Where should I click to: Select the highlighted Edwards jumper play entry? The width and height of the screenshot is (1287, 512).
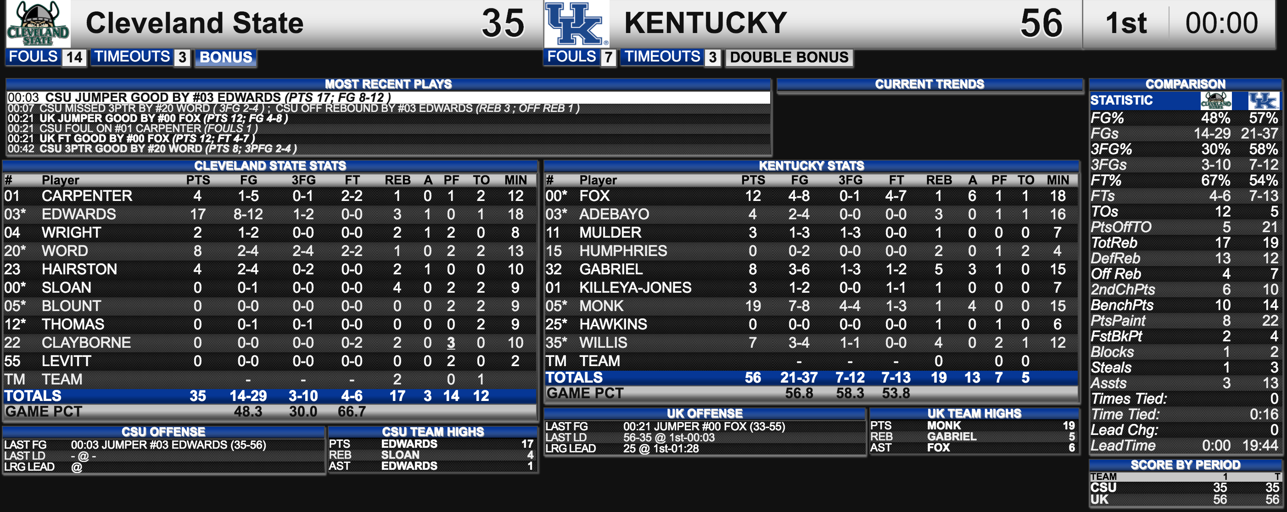388,97
